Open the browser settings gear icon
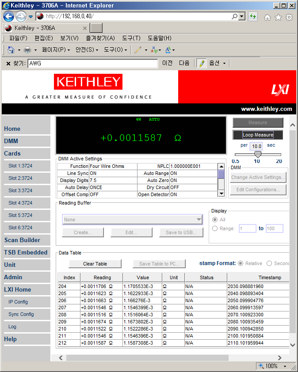298x372 pixels. (289, 17)
